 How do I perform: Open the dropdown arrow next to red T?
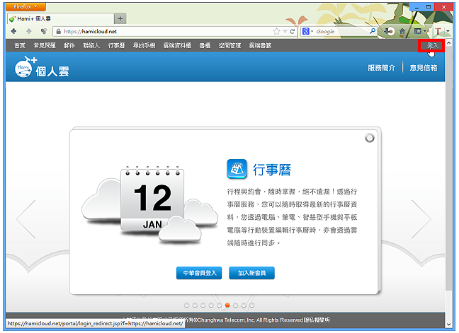point(448,31)
